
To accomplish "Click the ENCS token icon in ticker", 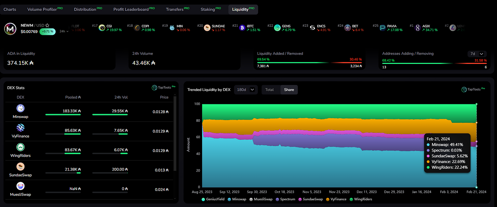I will pos(312,28).
